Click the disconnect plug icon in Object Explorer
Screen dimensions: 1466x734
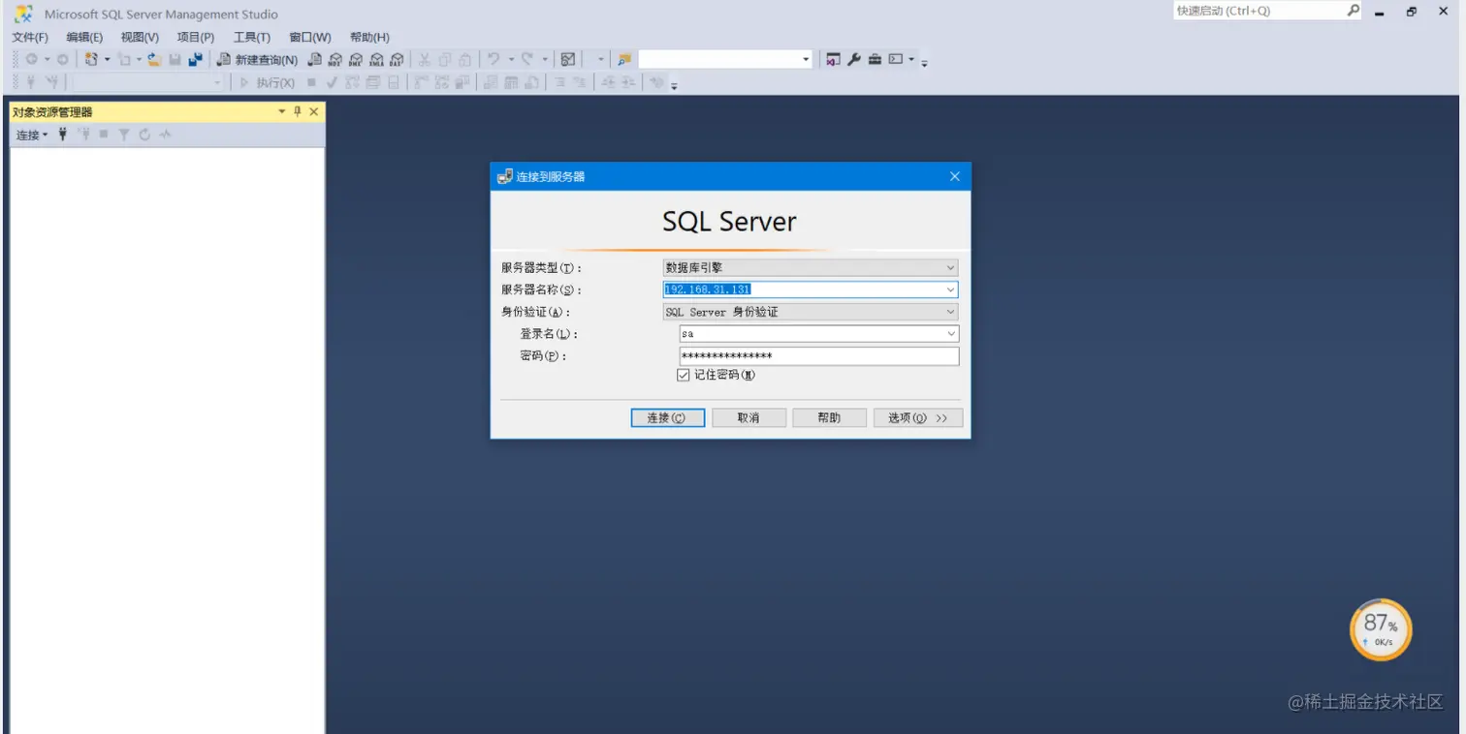(84, 135)
